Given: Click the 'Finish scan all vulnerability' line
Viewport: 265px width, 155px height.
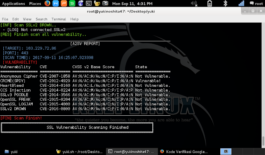Looking at the screenshot, I should click(x=43, y=34).
